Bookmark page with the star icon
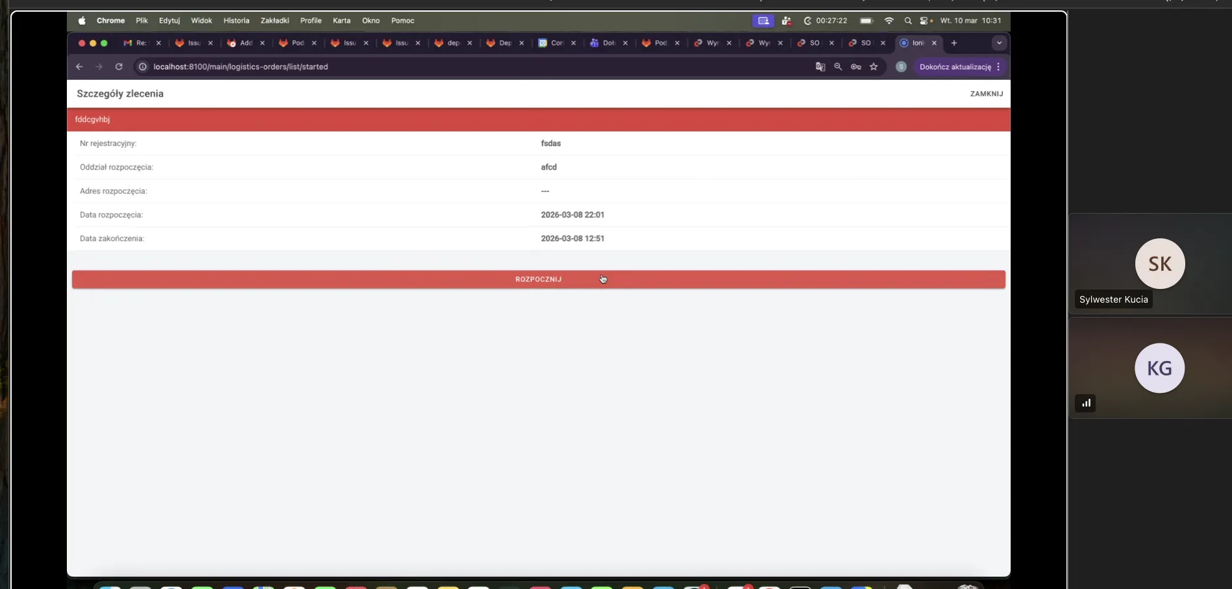This screenshot has height=589, width=1232. pyautogui.click(x=874, y=67)
